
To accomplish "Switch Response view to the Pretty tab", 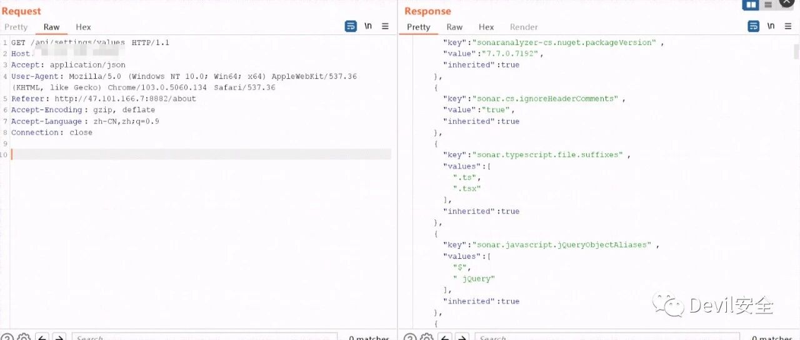I will [x=419, y=27].
